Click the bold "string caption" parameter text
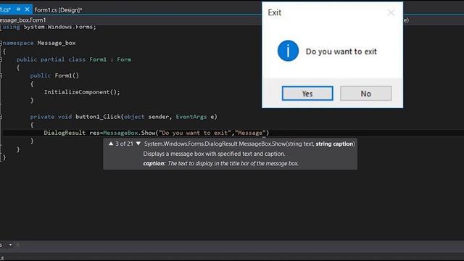464x261 pixels. click(x=334, y=144)
